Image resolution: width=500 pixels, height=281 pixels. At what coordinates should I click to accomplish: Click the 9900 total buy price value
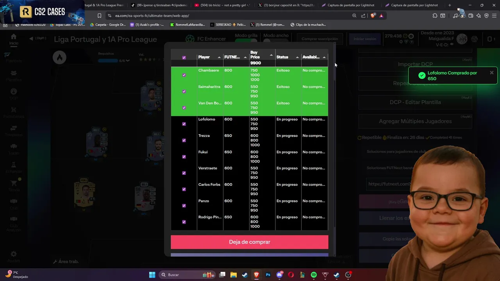tap(255, 63)
